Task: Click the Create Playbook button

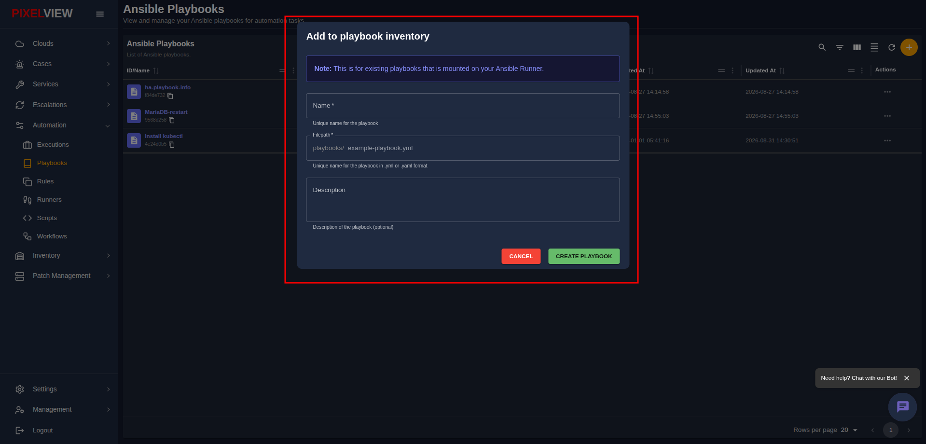Action: click(x=584, y=256)
